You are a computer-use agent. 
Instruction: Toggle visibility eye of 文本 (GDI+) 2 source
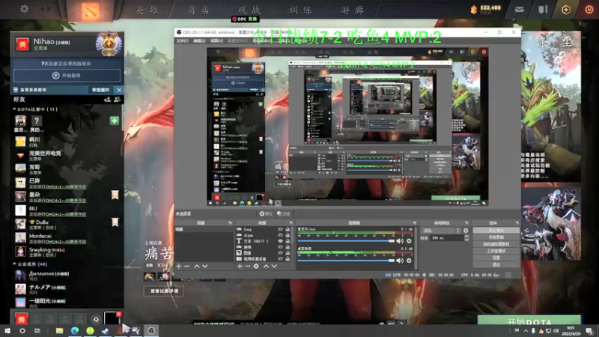281,241
